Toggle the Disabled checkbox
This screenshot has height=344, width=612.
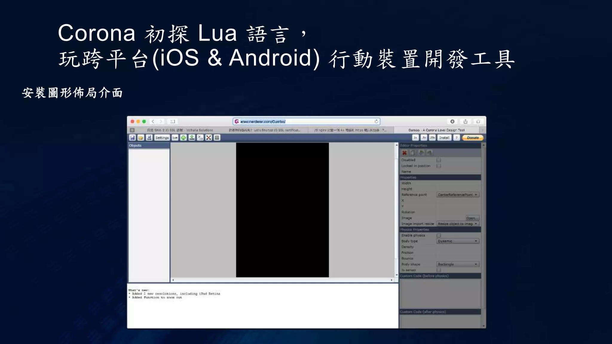(x=439, y=160)
